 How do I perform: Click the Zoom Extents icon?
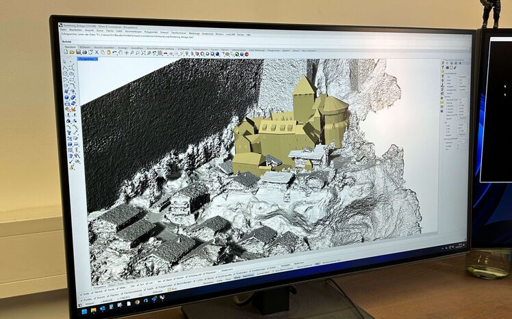[143, 53]
